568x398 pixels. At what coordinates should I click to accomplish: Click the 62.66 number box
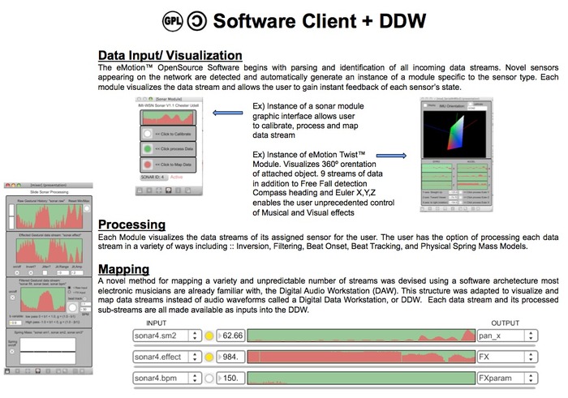(x=230, y=336)
